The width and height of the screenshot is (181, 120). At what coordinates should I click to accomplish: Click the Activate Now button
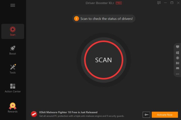point(165,115)
